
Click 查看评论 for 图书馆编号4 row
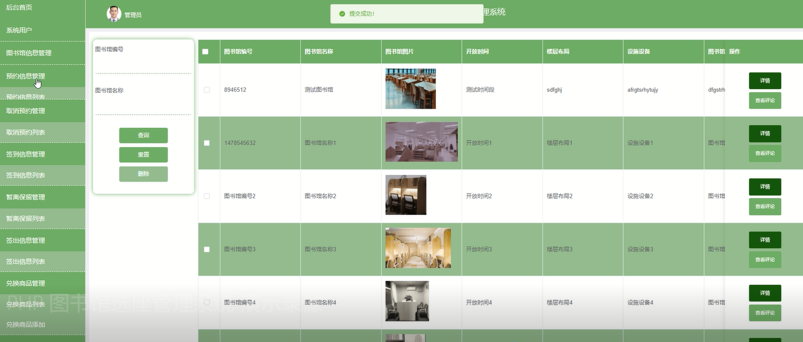(765, 312)
